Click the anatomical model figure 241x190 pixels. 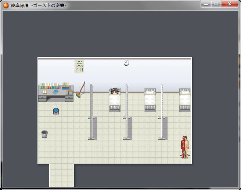tap(185, 147)
